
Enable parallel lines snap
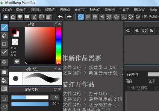tap(88, 17)
